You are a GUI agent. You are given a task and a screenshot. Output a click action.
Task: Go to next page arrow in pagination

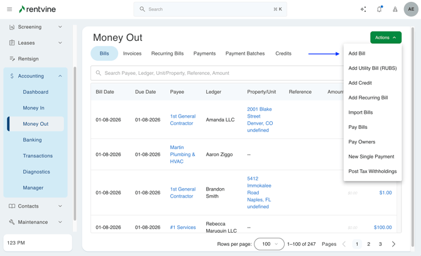point(394,244)
